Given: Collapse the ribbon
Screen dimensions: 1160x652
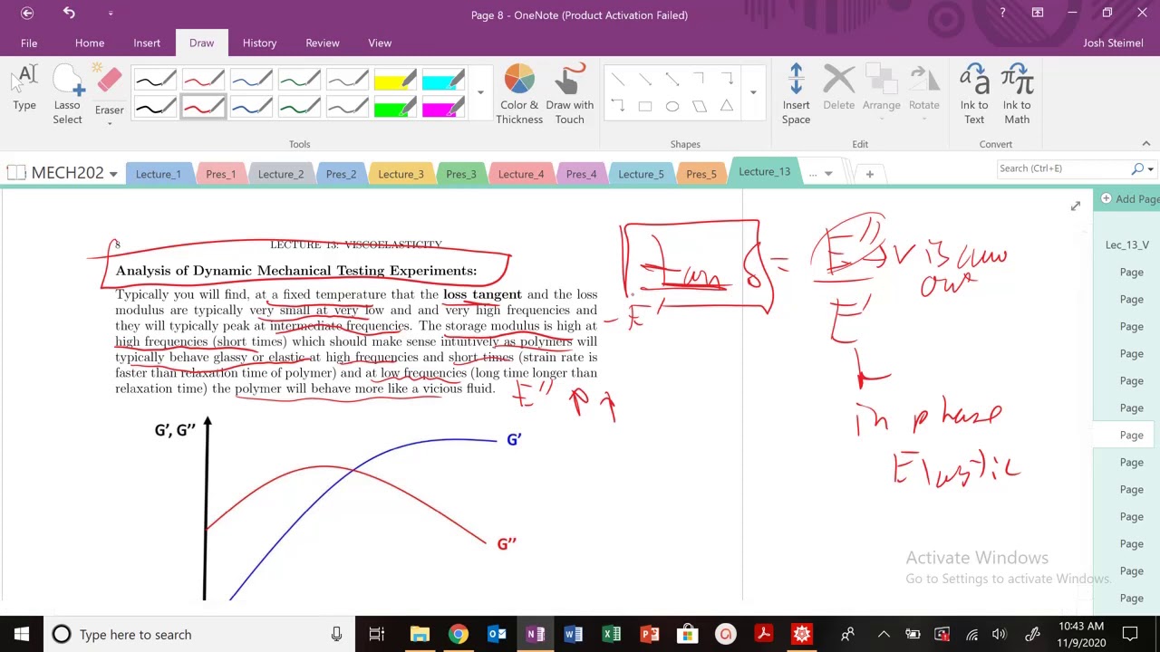Looking at the screenshot, I should coord(1145,143).
